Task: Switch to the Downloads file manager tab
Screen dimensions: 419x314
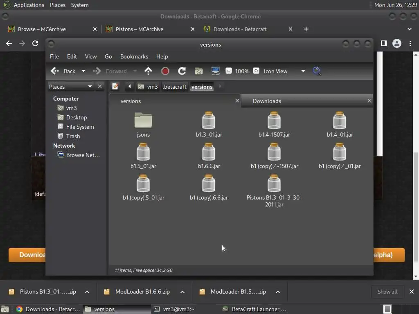Action: tap(307, 101)
